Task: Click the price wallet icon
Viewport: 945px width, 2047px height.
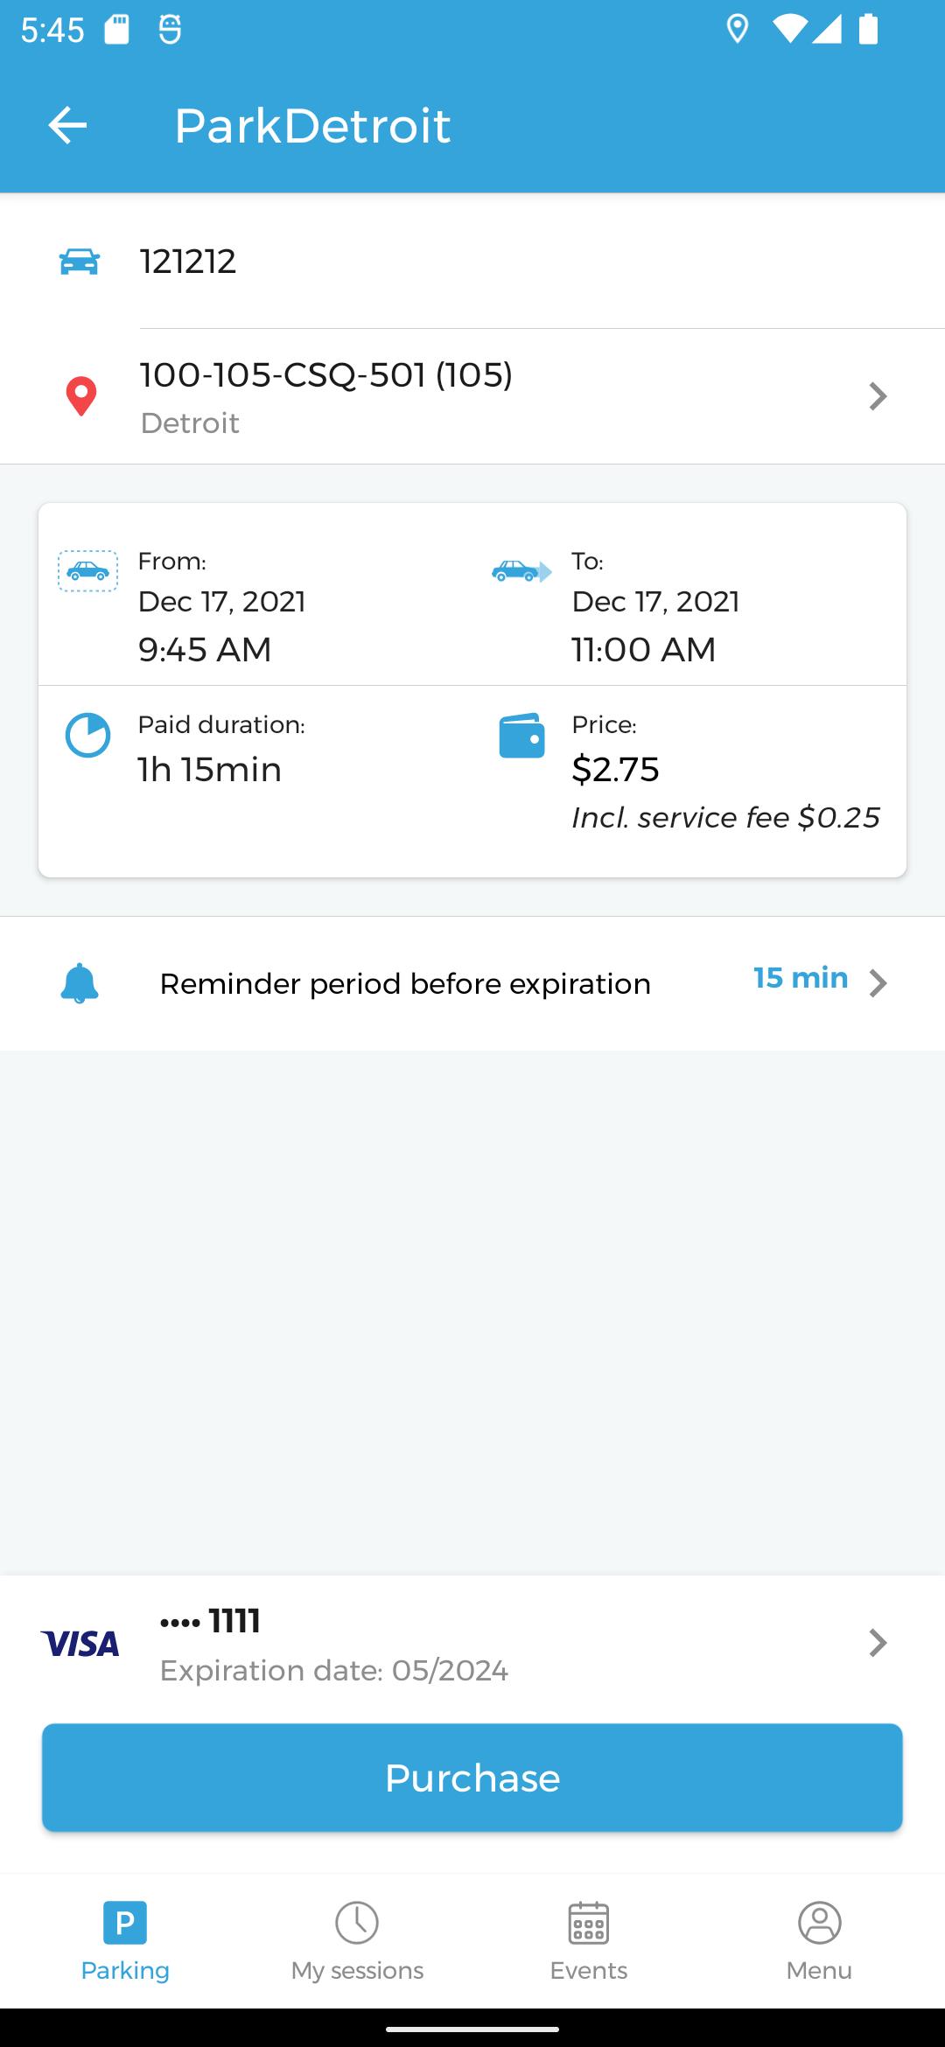Action: 521,736
